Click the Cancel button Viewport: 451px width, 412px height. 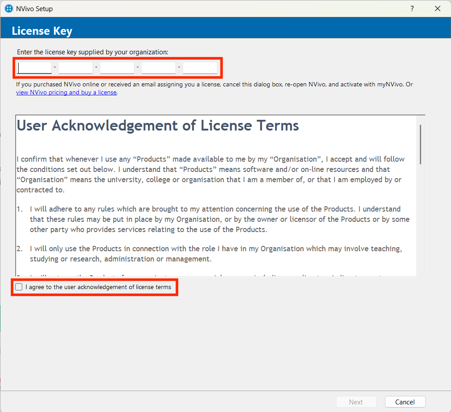point(405,401)
